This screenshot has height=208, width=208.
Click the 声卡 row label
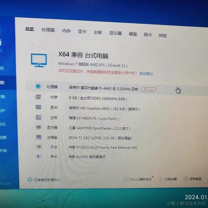tap(54, 156)
